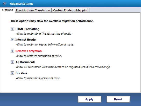Click the Advance Settings window title
Image resolution: width=141 pixels, height=106 pixels.
(x=22, y=4)
